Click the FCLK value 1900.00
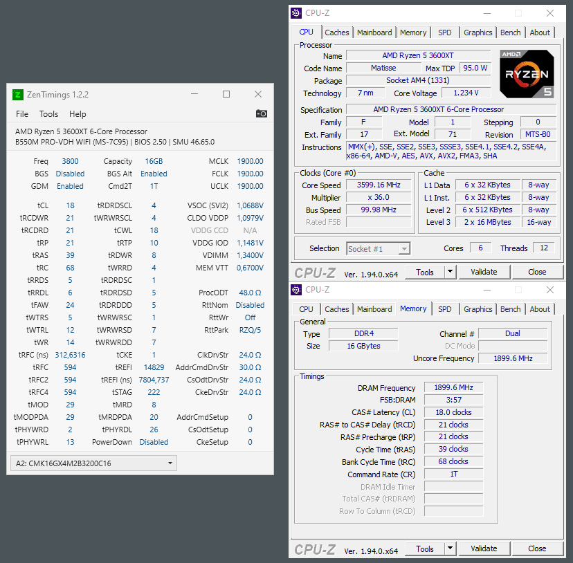 tap(250, 174)
